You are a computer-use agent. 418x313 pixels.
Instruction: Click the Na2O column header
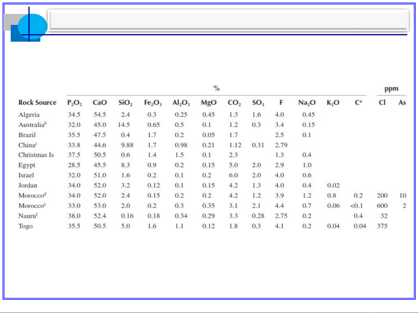(x=307, y=103)
